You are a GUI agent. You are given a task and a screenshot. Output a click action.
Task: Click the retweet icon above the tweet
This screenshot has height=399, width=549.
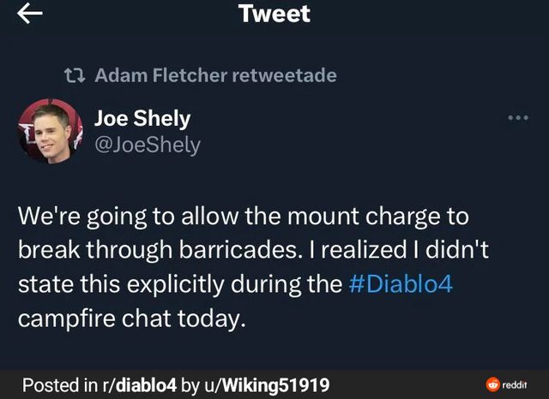tap(75, 75)
